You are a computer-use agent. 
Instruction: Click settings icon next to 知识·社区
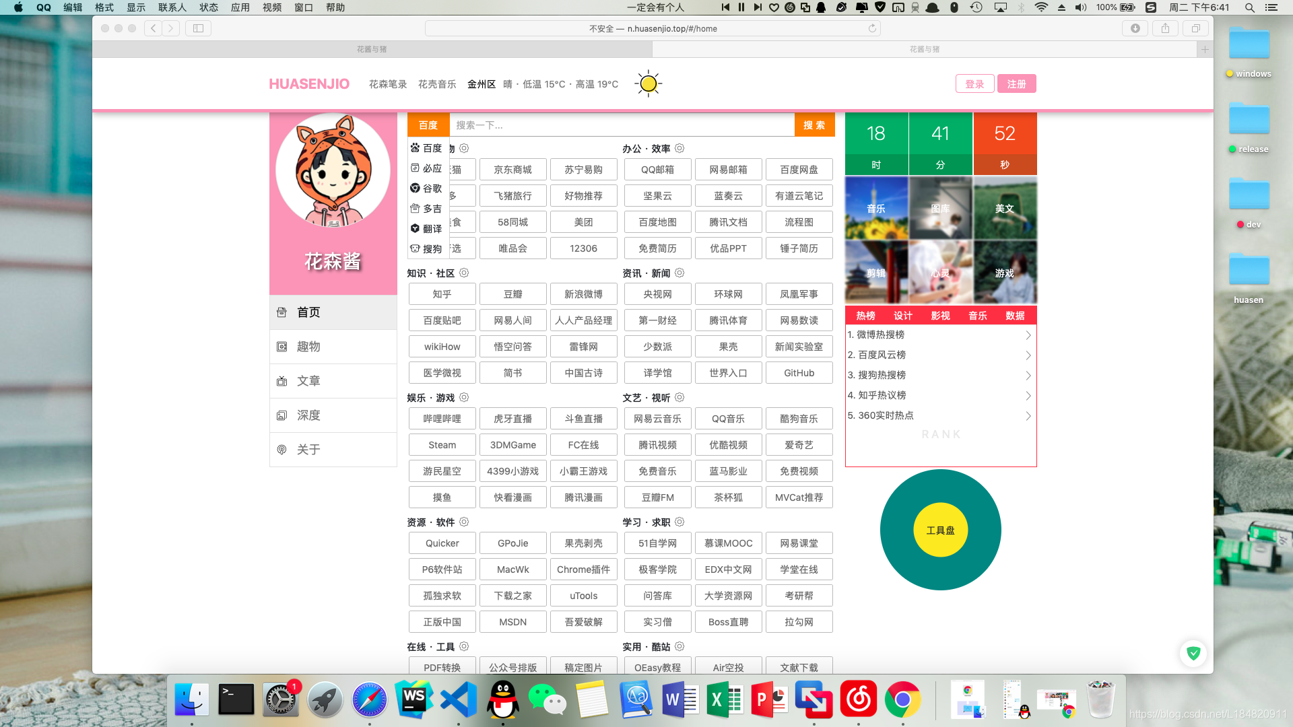(464, 273)
